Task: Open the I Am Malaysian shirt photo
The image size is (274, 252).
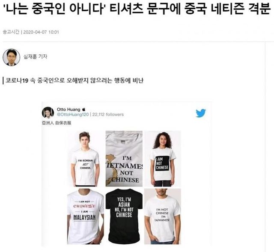Action: pyautogui.click(x=86, y=216)
